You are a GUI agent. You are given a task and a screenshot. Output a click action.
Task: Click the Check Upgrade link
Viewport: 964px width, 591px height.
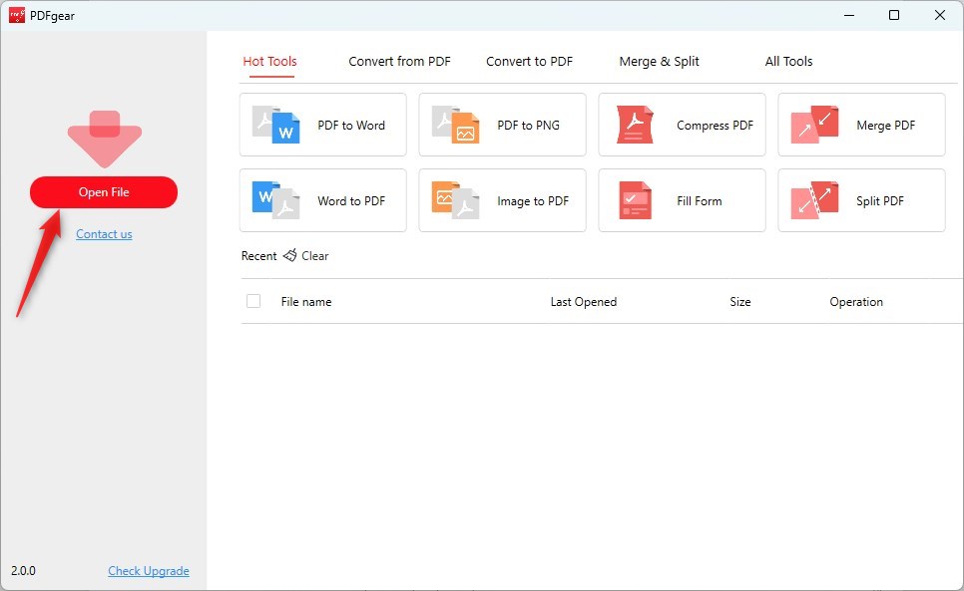point(148,570)
